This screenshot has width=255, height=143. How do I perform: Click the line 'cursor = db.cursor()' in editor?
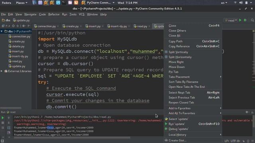(x=65, y=64)
